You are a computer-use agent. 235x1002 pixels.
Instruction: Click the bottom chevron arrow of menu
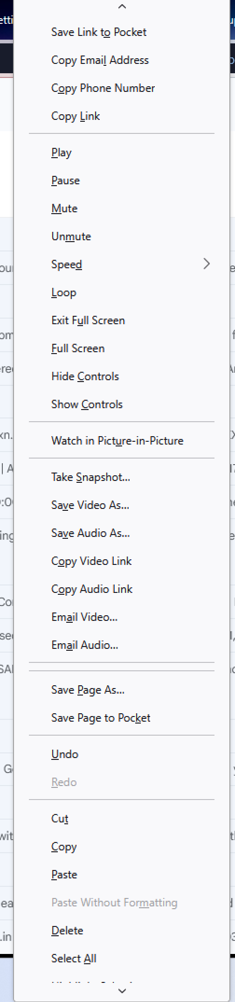click(x=122, y=991)
